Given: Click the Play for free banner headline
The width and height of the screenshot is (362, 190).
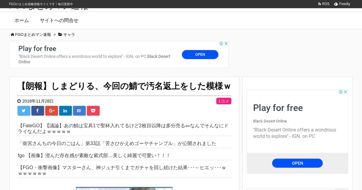Looking at the screenshot, I should tap(37, 49).
